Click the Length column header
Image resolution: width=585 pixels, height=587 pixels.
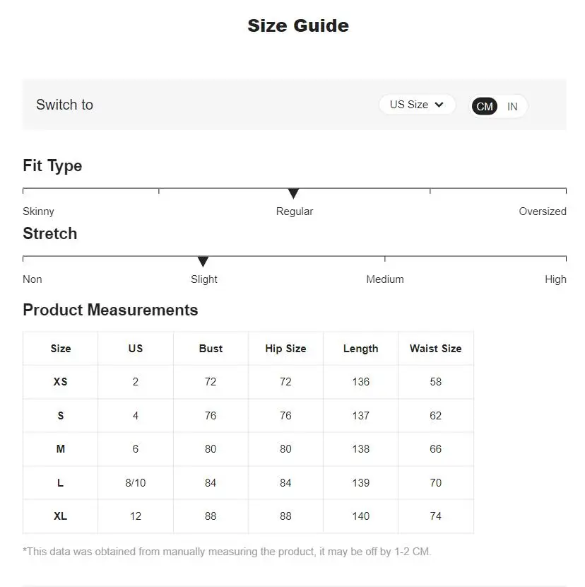point(360,349)
